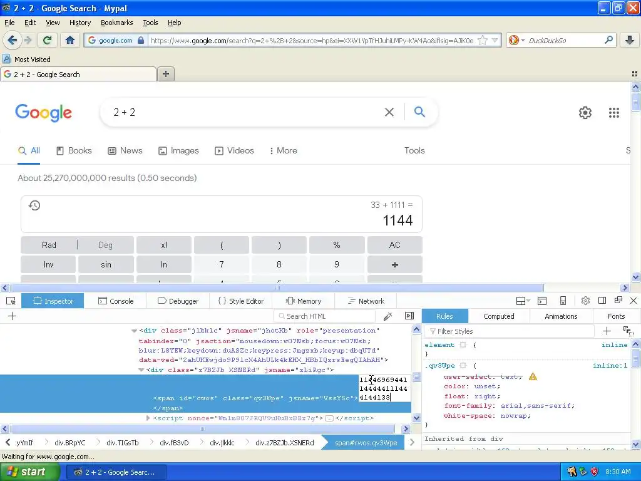Dock devtools to the side
This screenshot has height=481, width=641.
(x=602, y=301)
